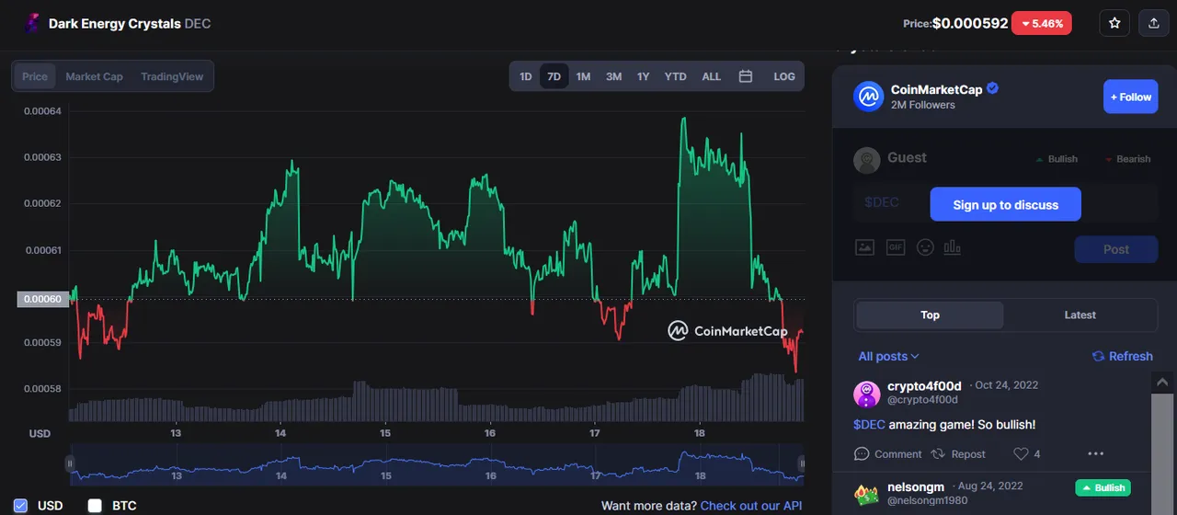Click left handle of range slider

pos(70,463)
